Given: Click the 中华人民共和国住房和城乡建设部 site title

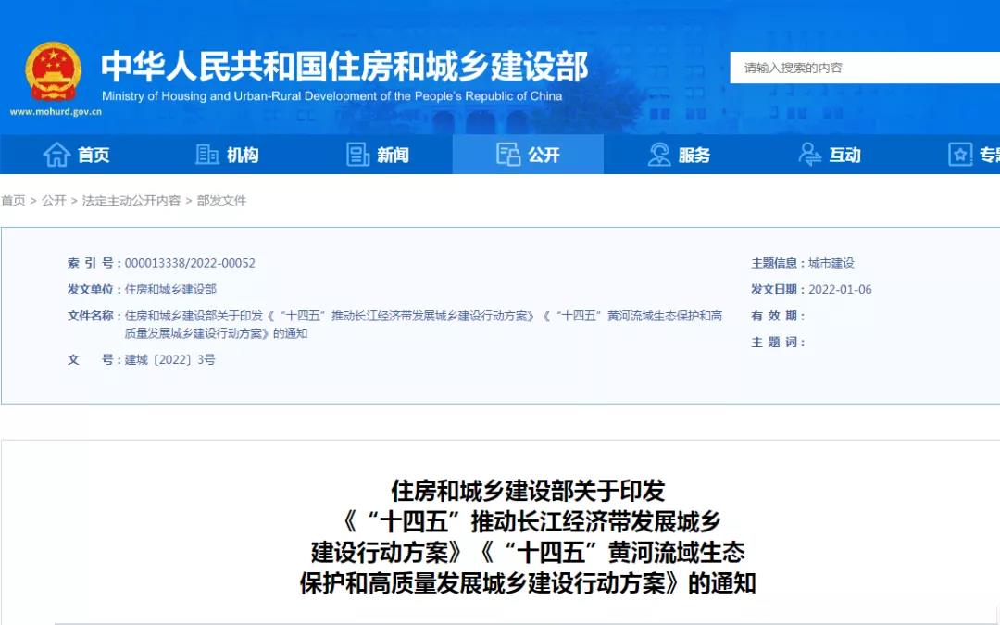Looking at the screenshot, I should tap(344, 67).
